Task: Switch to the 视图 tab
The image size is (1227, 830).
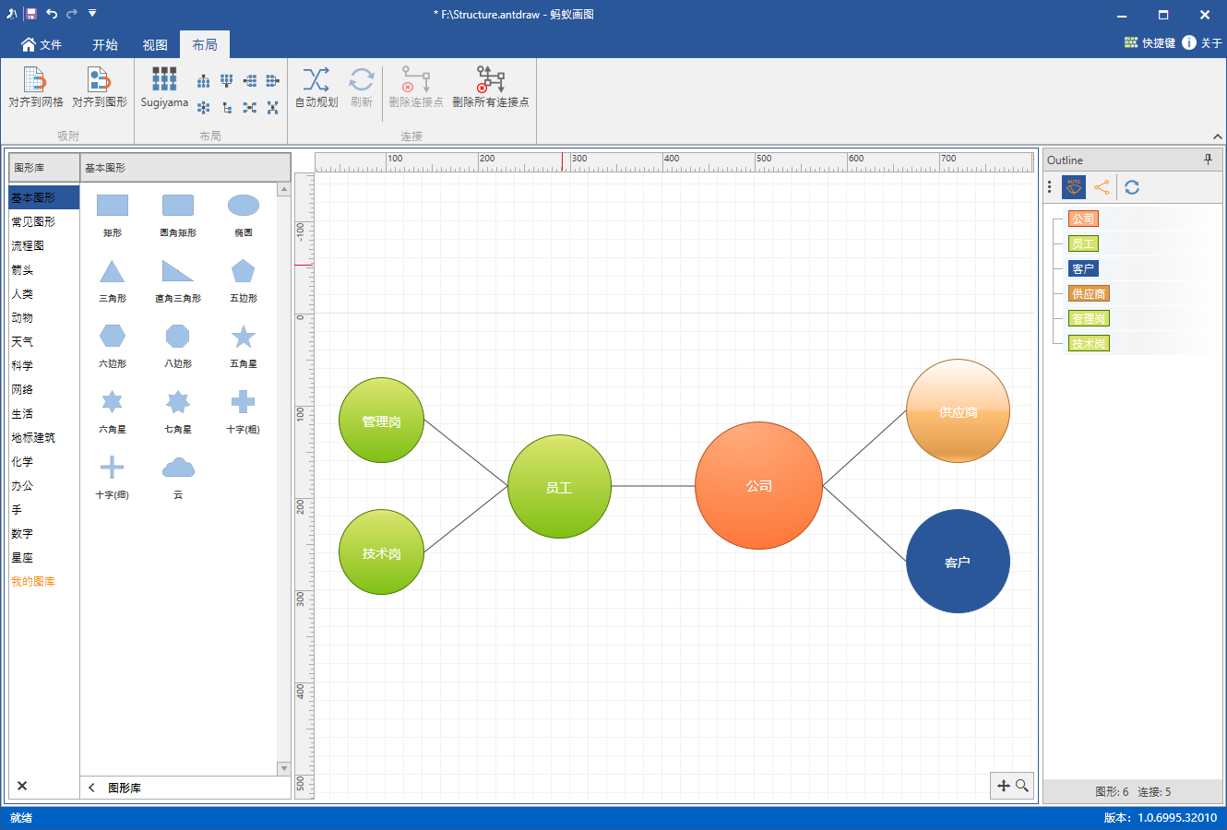Action: pyautogui.click(x=155, y=44)
